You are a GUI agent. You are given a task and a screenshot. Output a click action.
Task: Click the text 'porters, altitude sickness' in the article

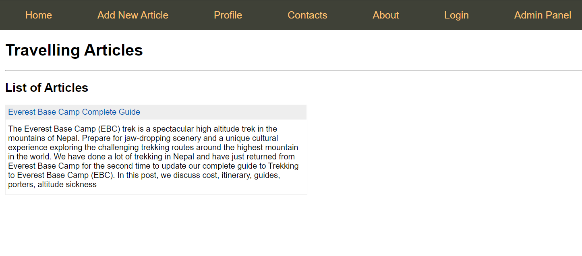pyautogui.click(x=52, y=185)
